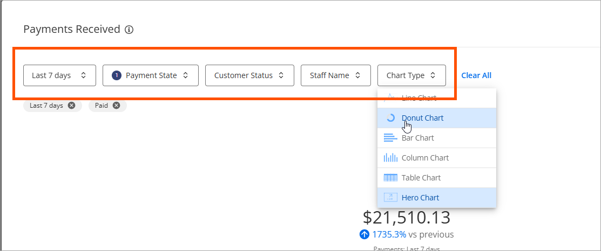This screenshot has height=251, width=601.
Task: Click the Bar Chart icon
Action: [x=390, y=138]
